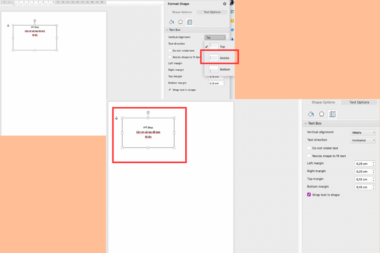380x253 pixels.
Task: Click Vertical alignment dropdown showing Top
Action: [x=215, y=37]
